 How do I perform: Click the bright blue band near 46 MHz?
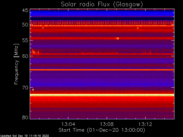(102, 14)
